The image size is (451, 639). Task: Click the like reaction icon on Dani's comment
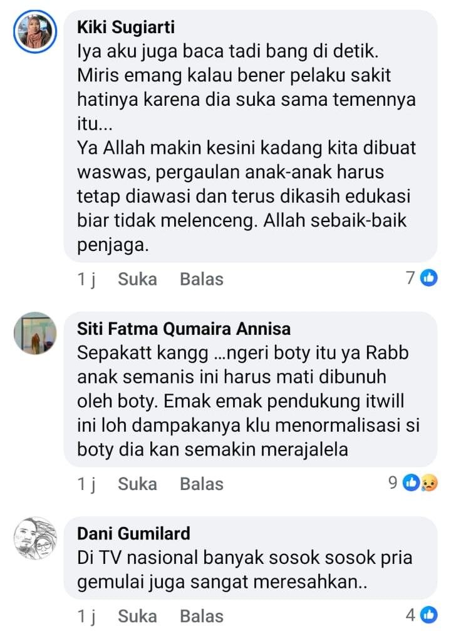(428, 615)
